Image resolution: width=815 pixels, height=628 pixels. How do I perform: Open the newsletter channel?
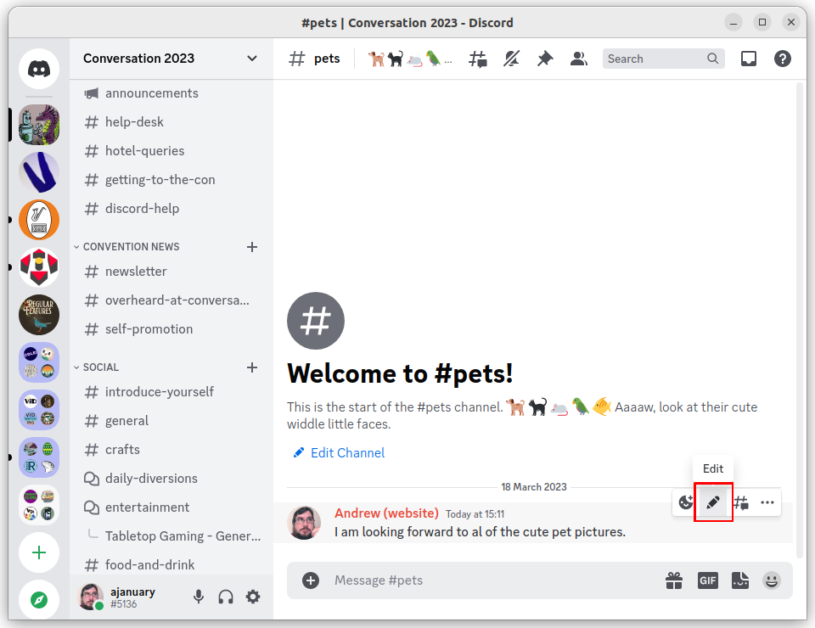pyautogui.click(x=171, y=272)
